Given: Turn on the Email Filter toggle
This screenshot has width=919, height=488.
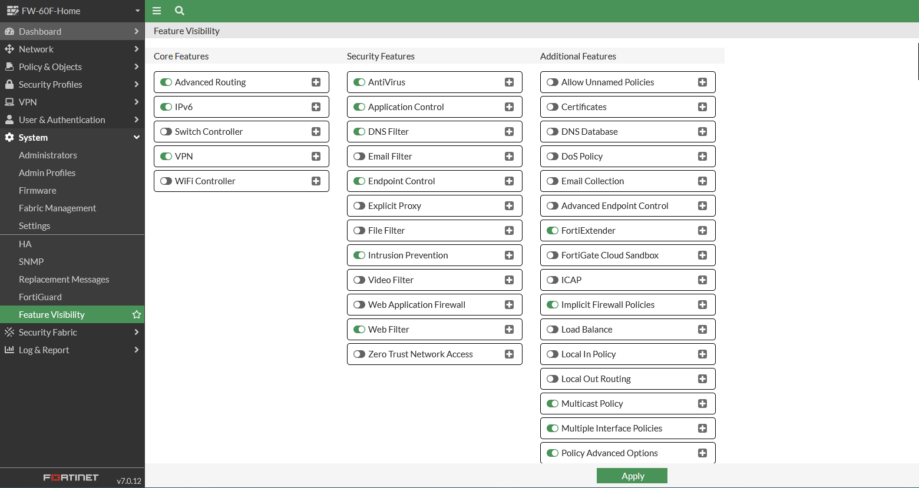Looking at the screenshot, I should tap(359, 157).
